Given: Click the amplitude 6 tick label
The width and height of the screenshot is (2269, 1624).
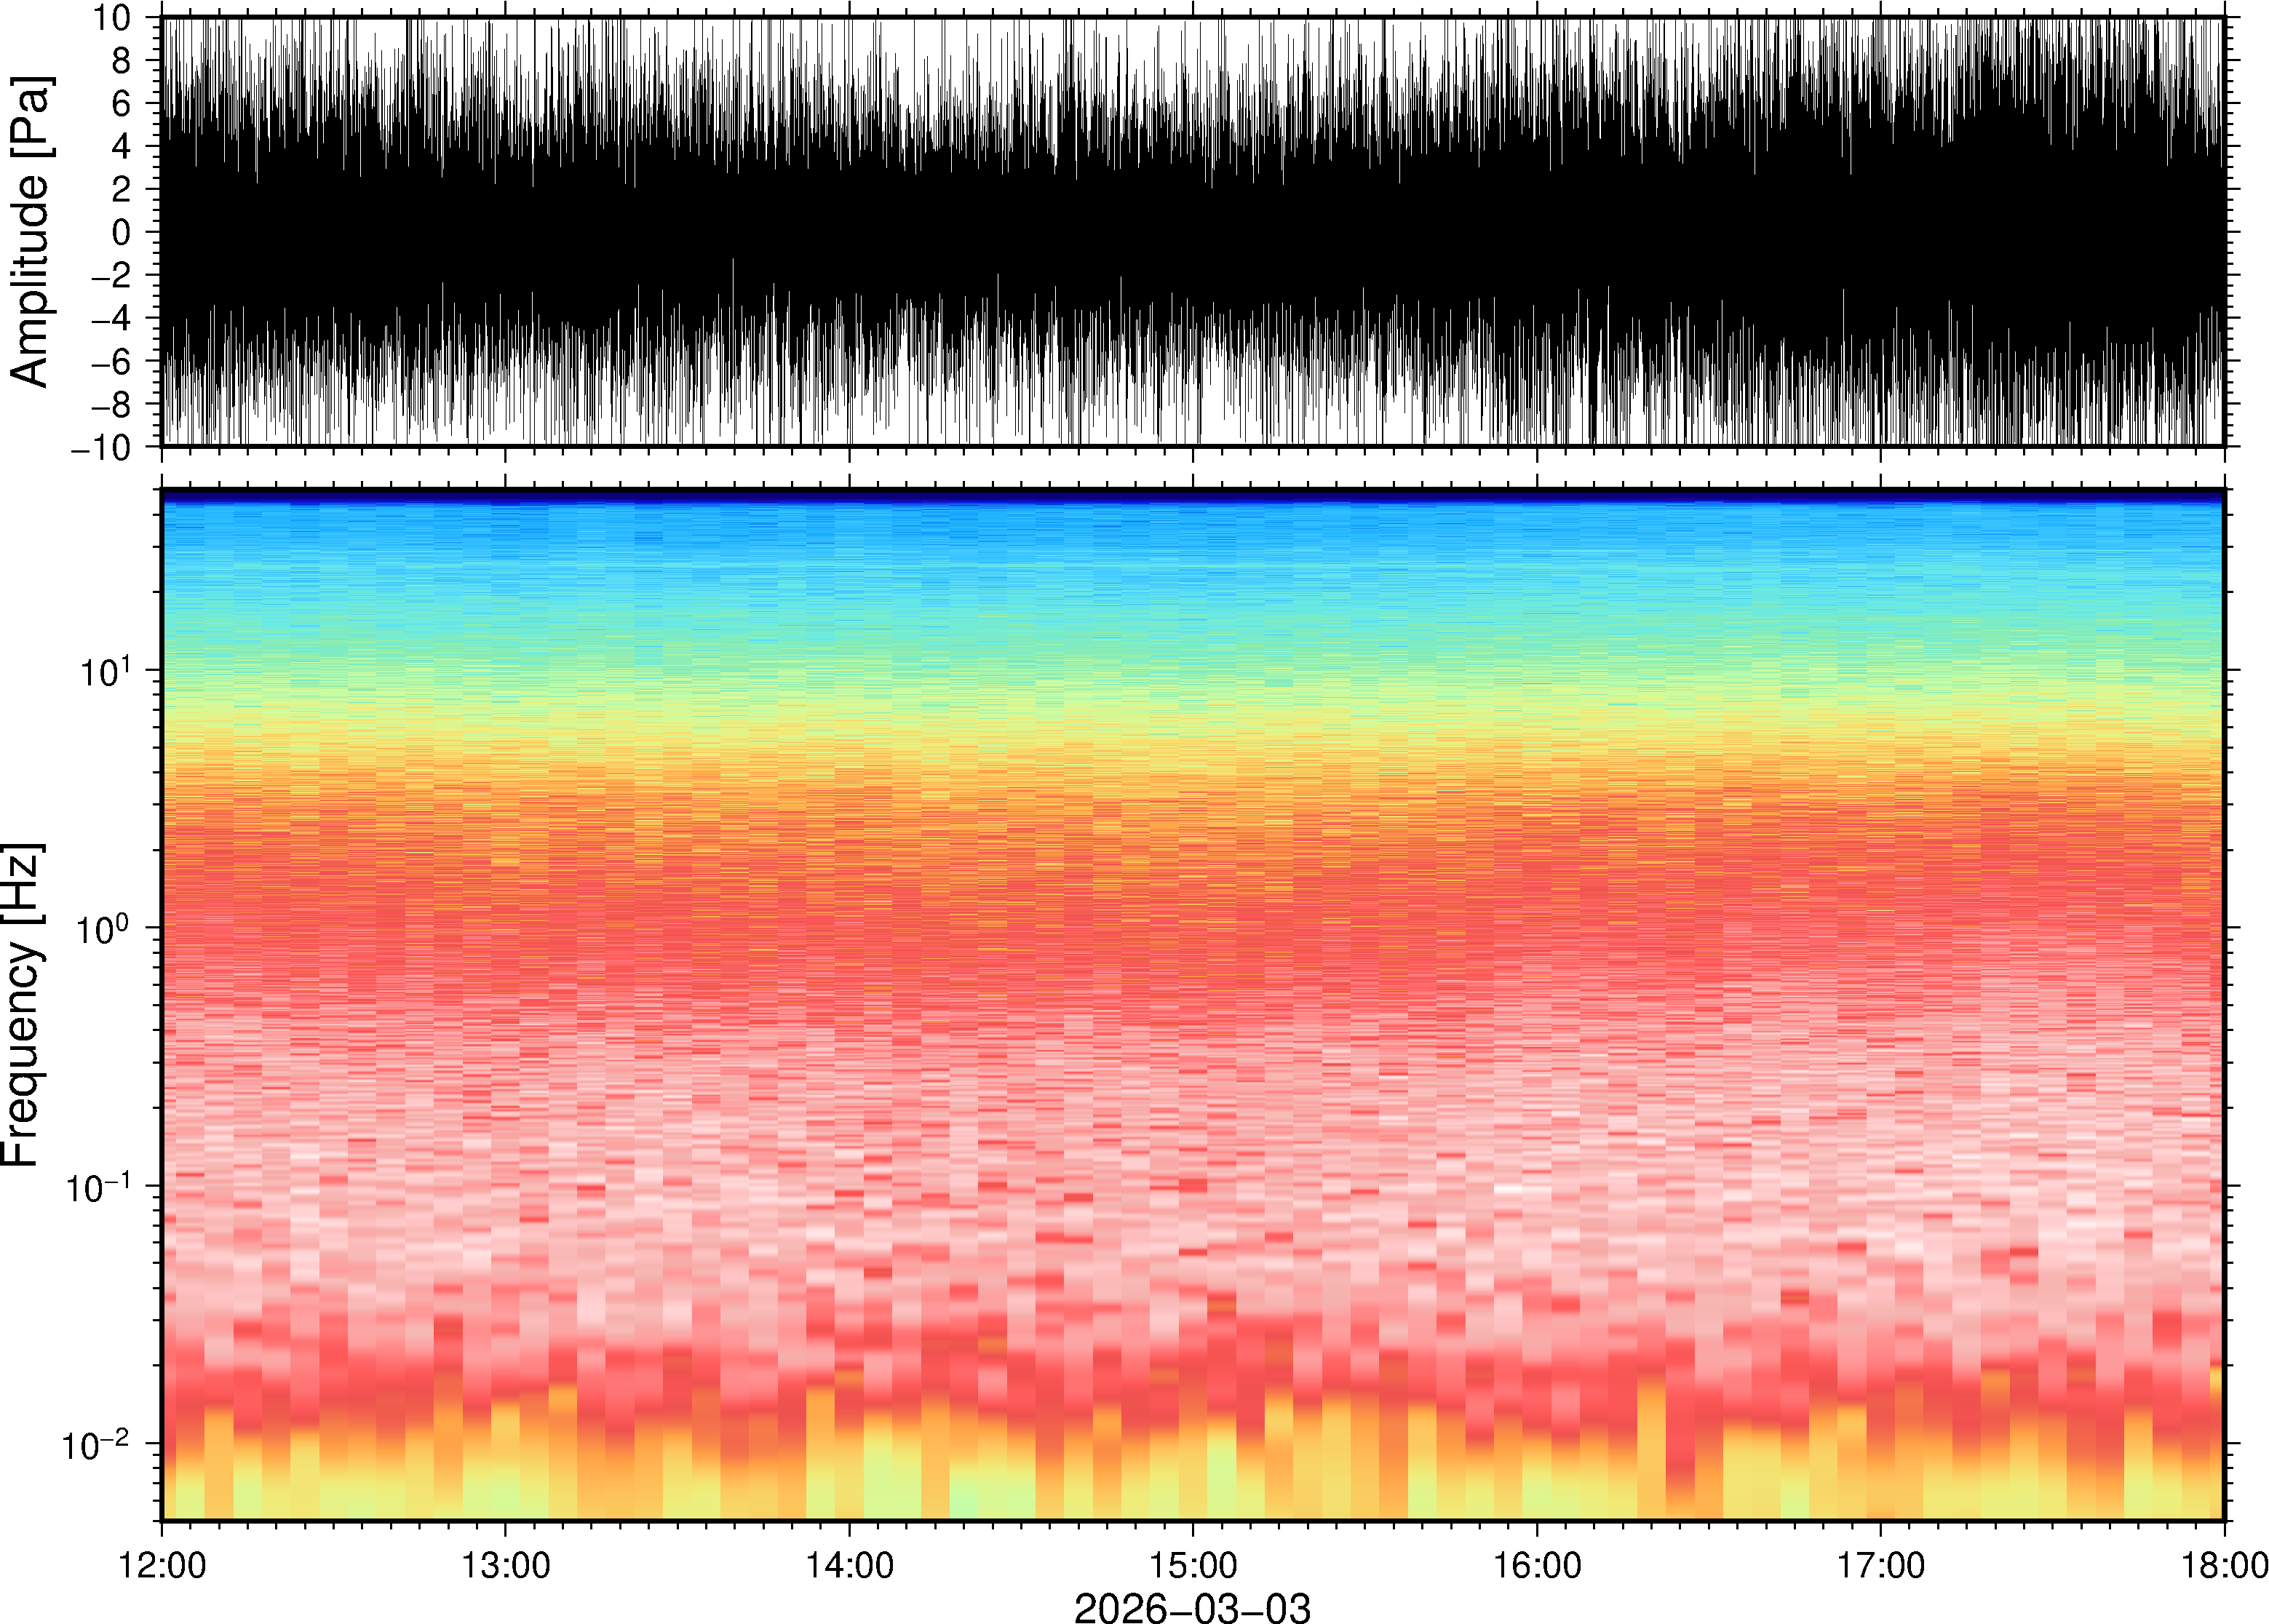Looking at the screenshot, I should (x=122, y=103).
